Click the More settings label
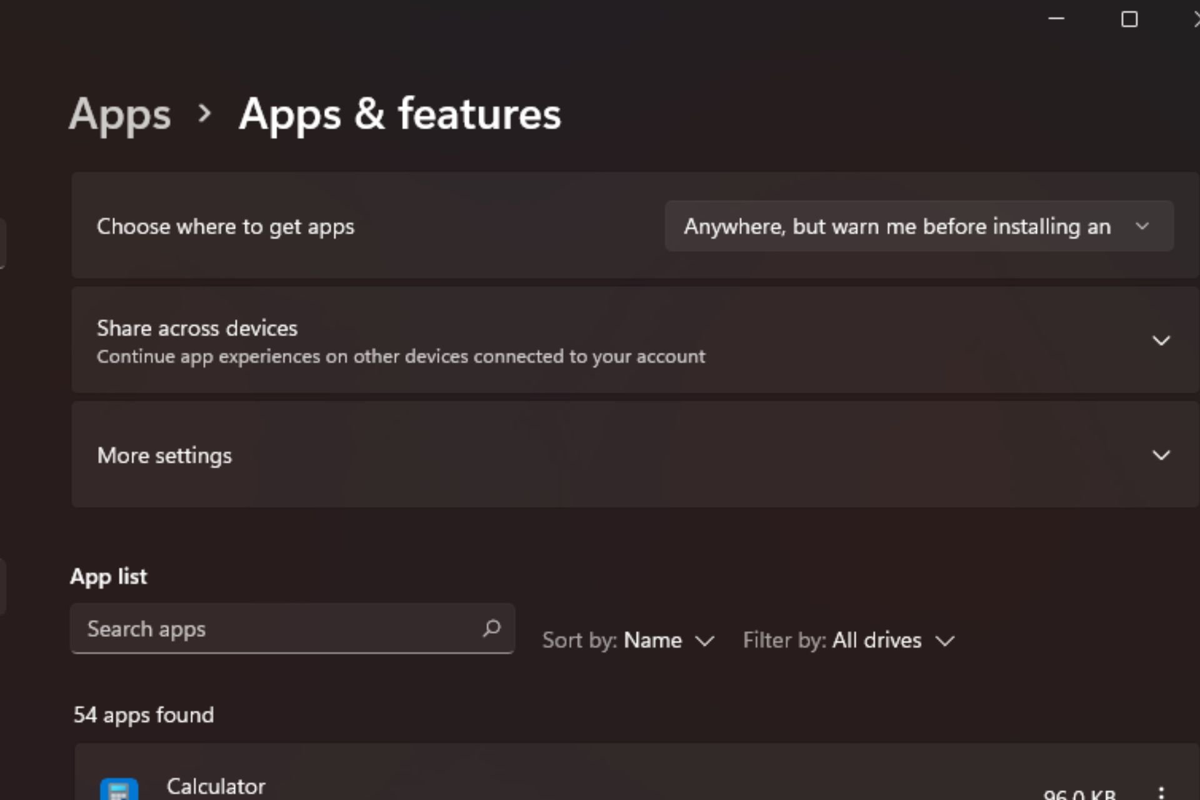The height and width of the screenshot is (800, 1200). [x=164, y=456]
